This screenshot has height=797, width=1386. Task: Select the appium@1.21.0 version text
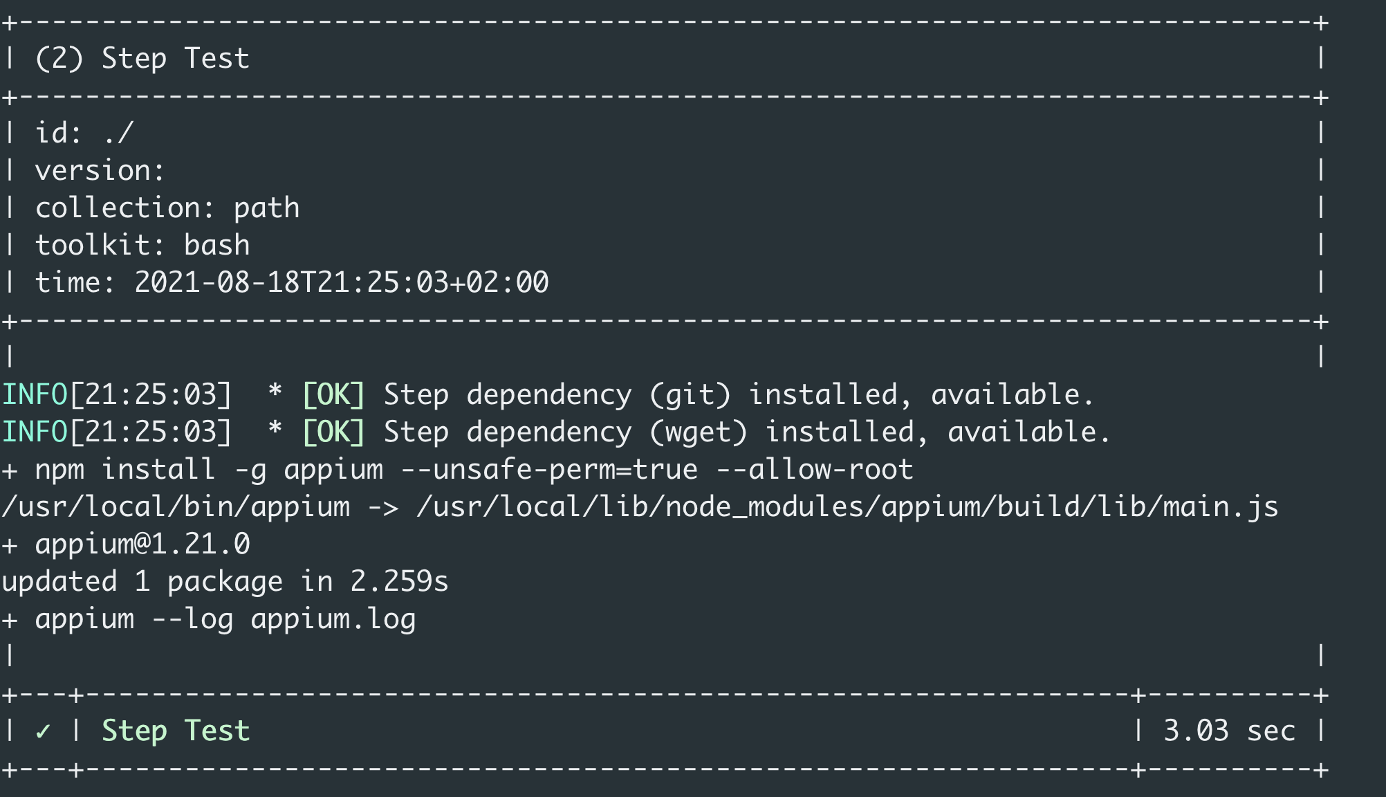point(142,544)
